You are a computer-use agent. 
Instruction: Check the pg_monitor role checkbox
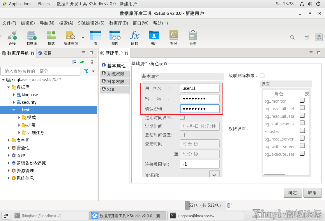[x=302, y=100]
